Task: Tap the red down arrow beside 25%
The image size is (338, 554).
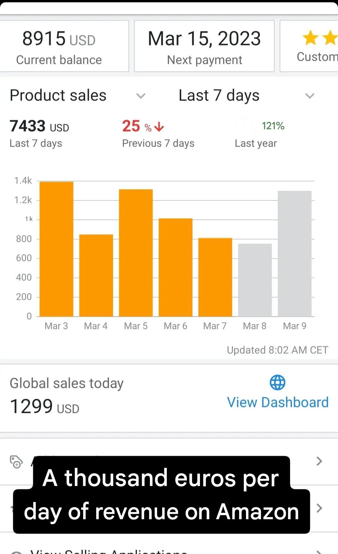Action: point(159,127)
